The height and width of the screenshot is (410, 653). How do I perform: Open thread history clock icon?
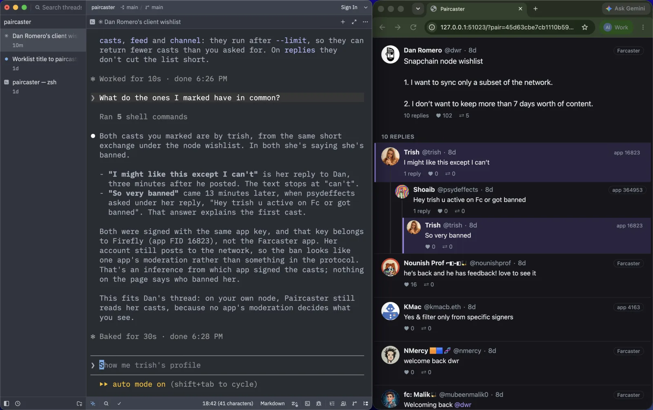point(18,403)
